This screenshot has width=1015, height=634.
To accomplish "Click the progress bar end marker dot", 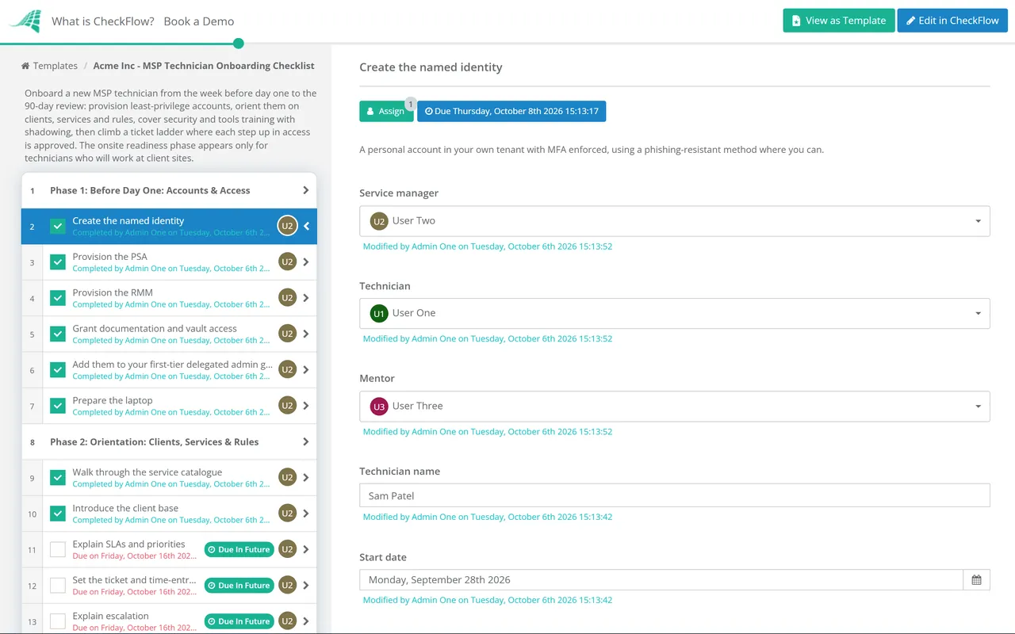I will (239, 44).
